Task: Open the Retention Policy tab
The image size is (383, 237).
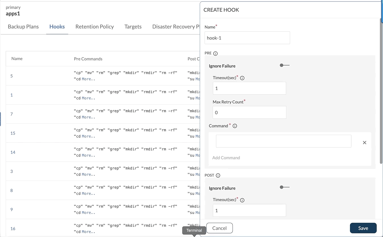Action: [95, 26]
